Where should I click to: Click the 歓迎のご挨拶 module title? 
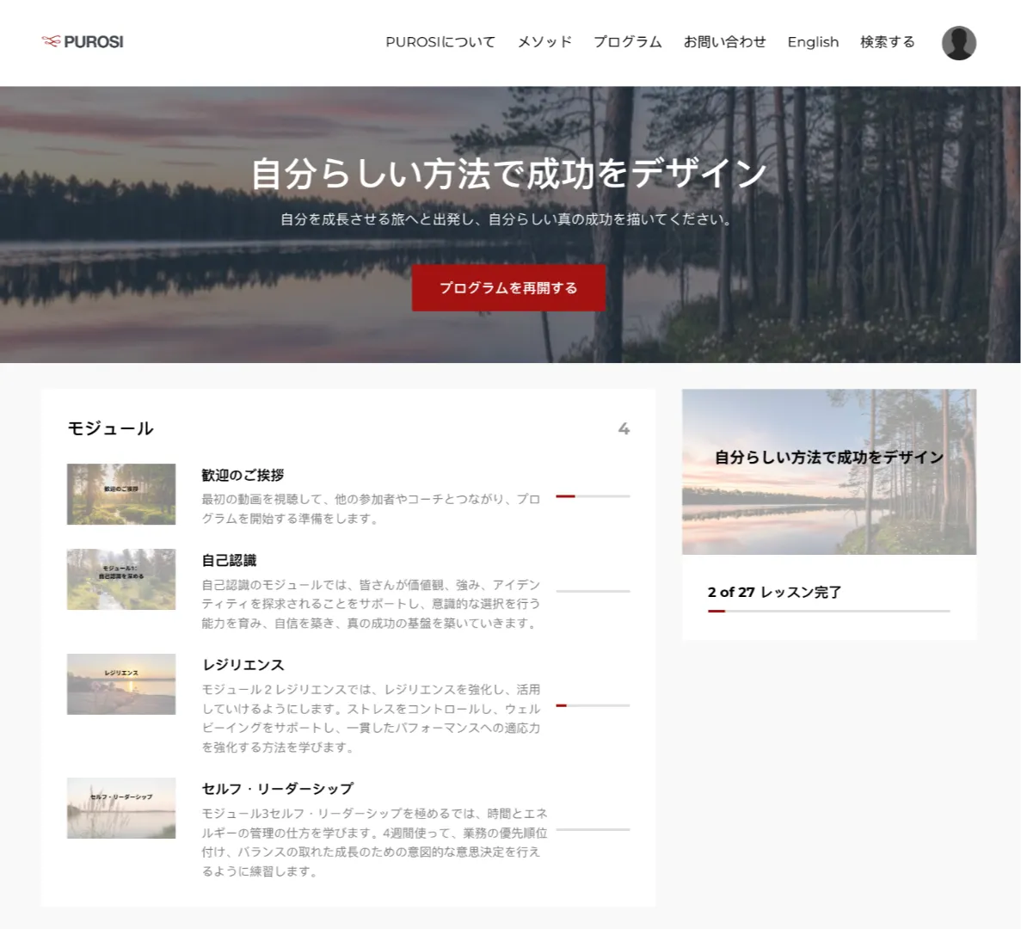[x=243, y=475]
